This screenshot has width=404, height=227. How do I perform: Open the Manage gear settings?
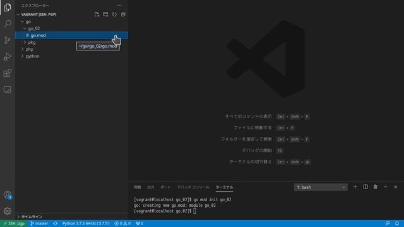(x=7, y=211)
